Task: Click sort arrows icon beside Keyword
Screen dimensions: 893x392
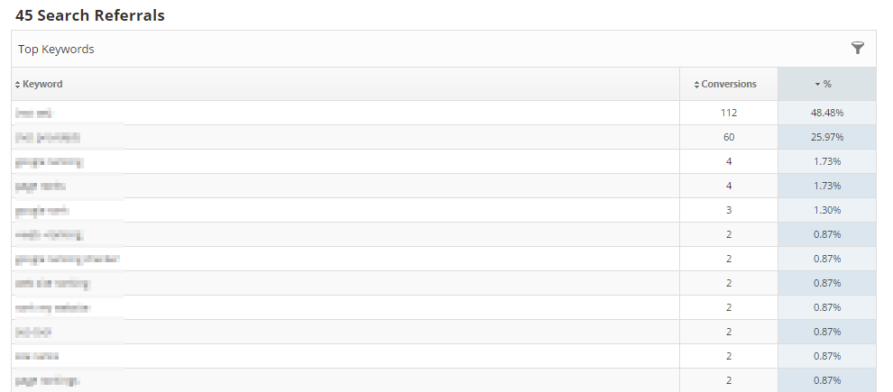Action: [x=17, y=85]
